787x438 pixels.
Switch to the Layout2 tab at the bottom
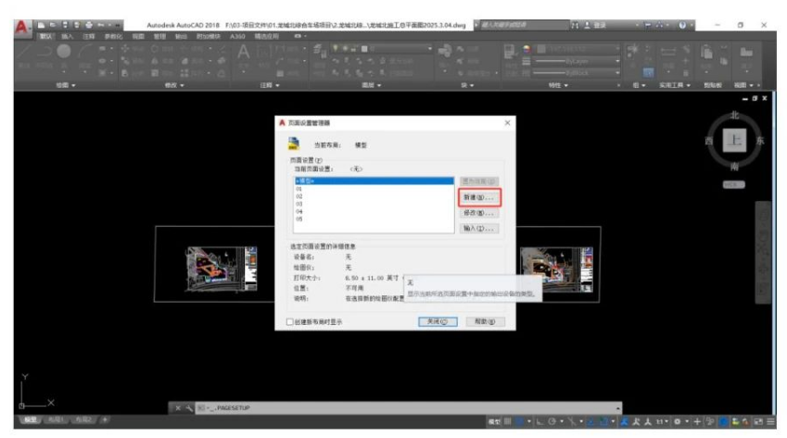83,420
